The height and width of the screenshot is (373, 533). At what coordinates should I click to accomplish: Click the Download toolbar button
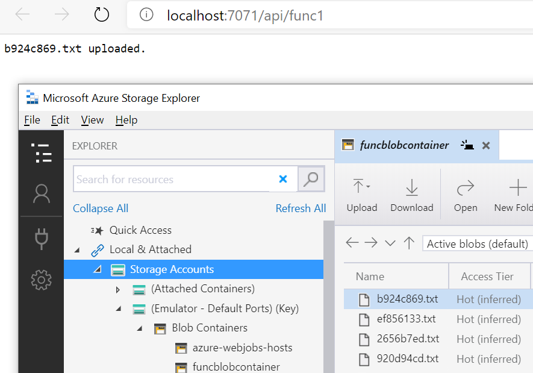[x=412, y=196]
